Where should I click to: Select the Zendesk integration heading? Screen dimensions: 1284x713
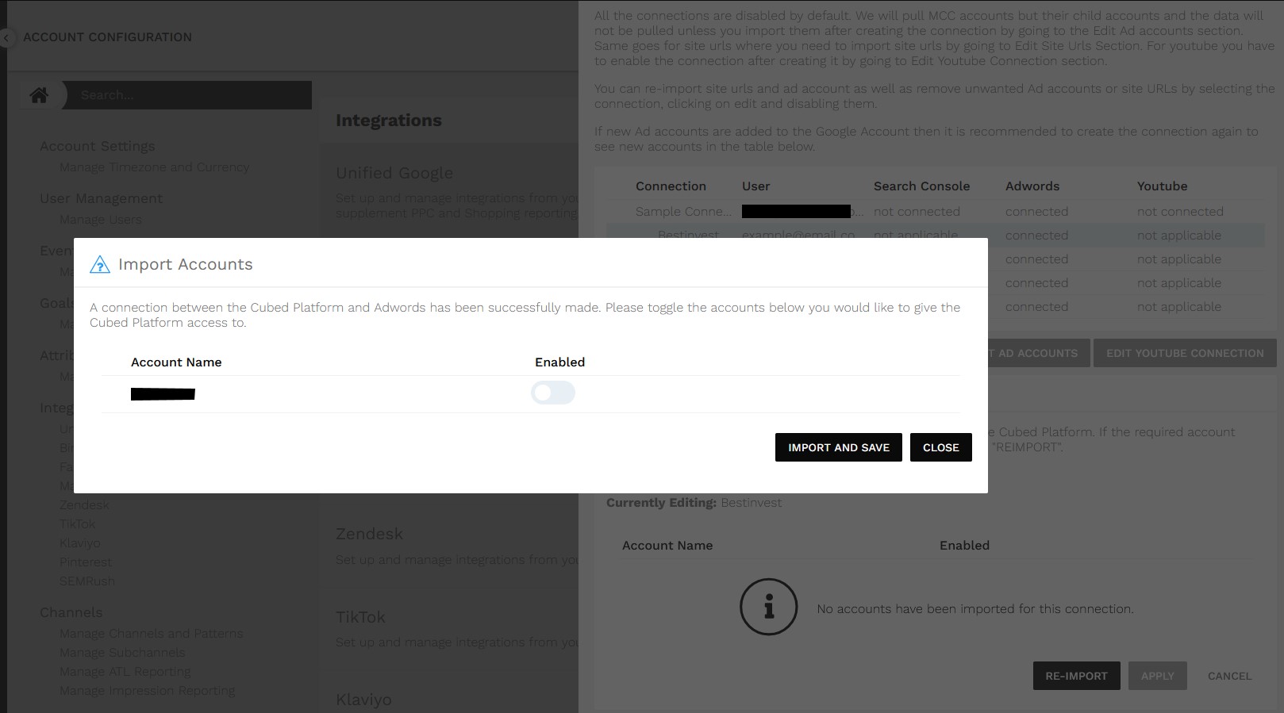369,534
